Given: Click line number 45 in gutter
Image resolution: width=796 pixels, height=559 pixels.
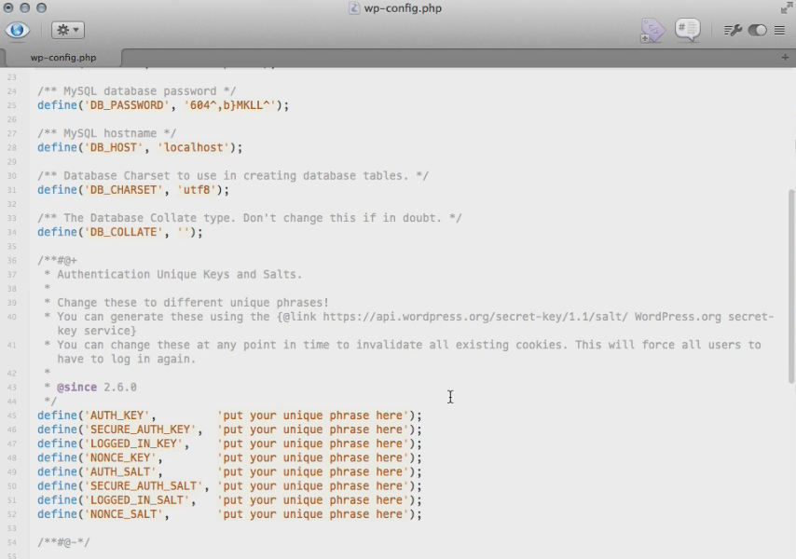Looking at the screenshot, I should [x=12, y=416].
